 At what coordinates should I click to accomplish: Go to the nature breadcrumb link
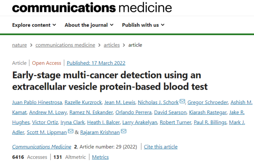pos(20,45)
